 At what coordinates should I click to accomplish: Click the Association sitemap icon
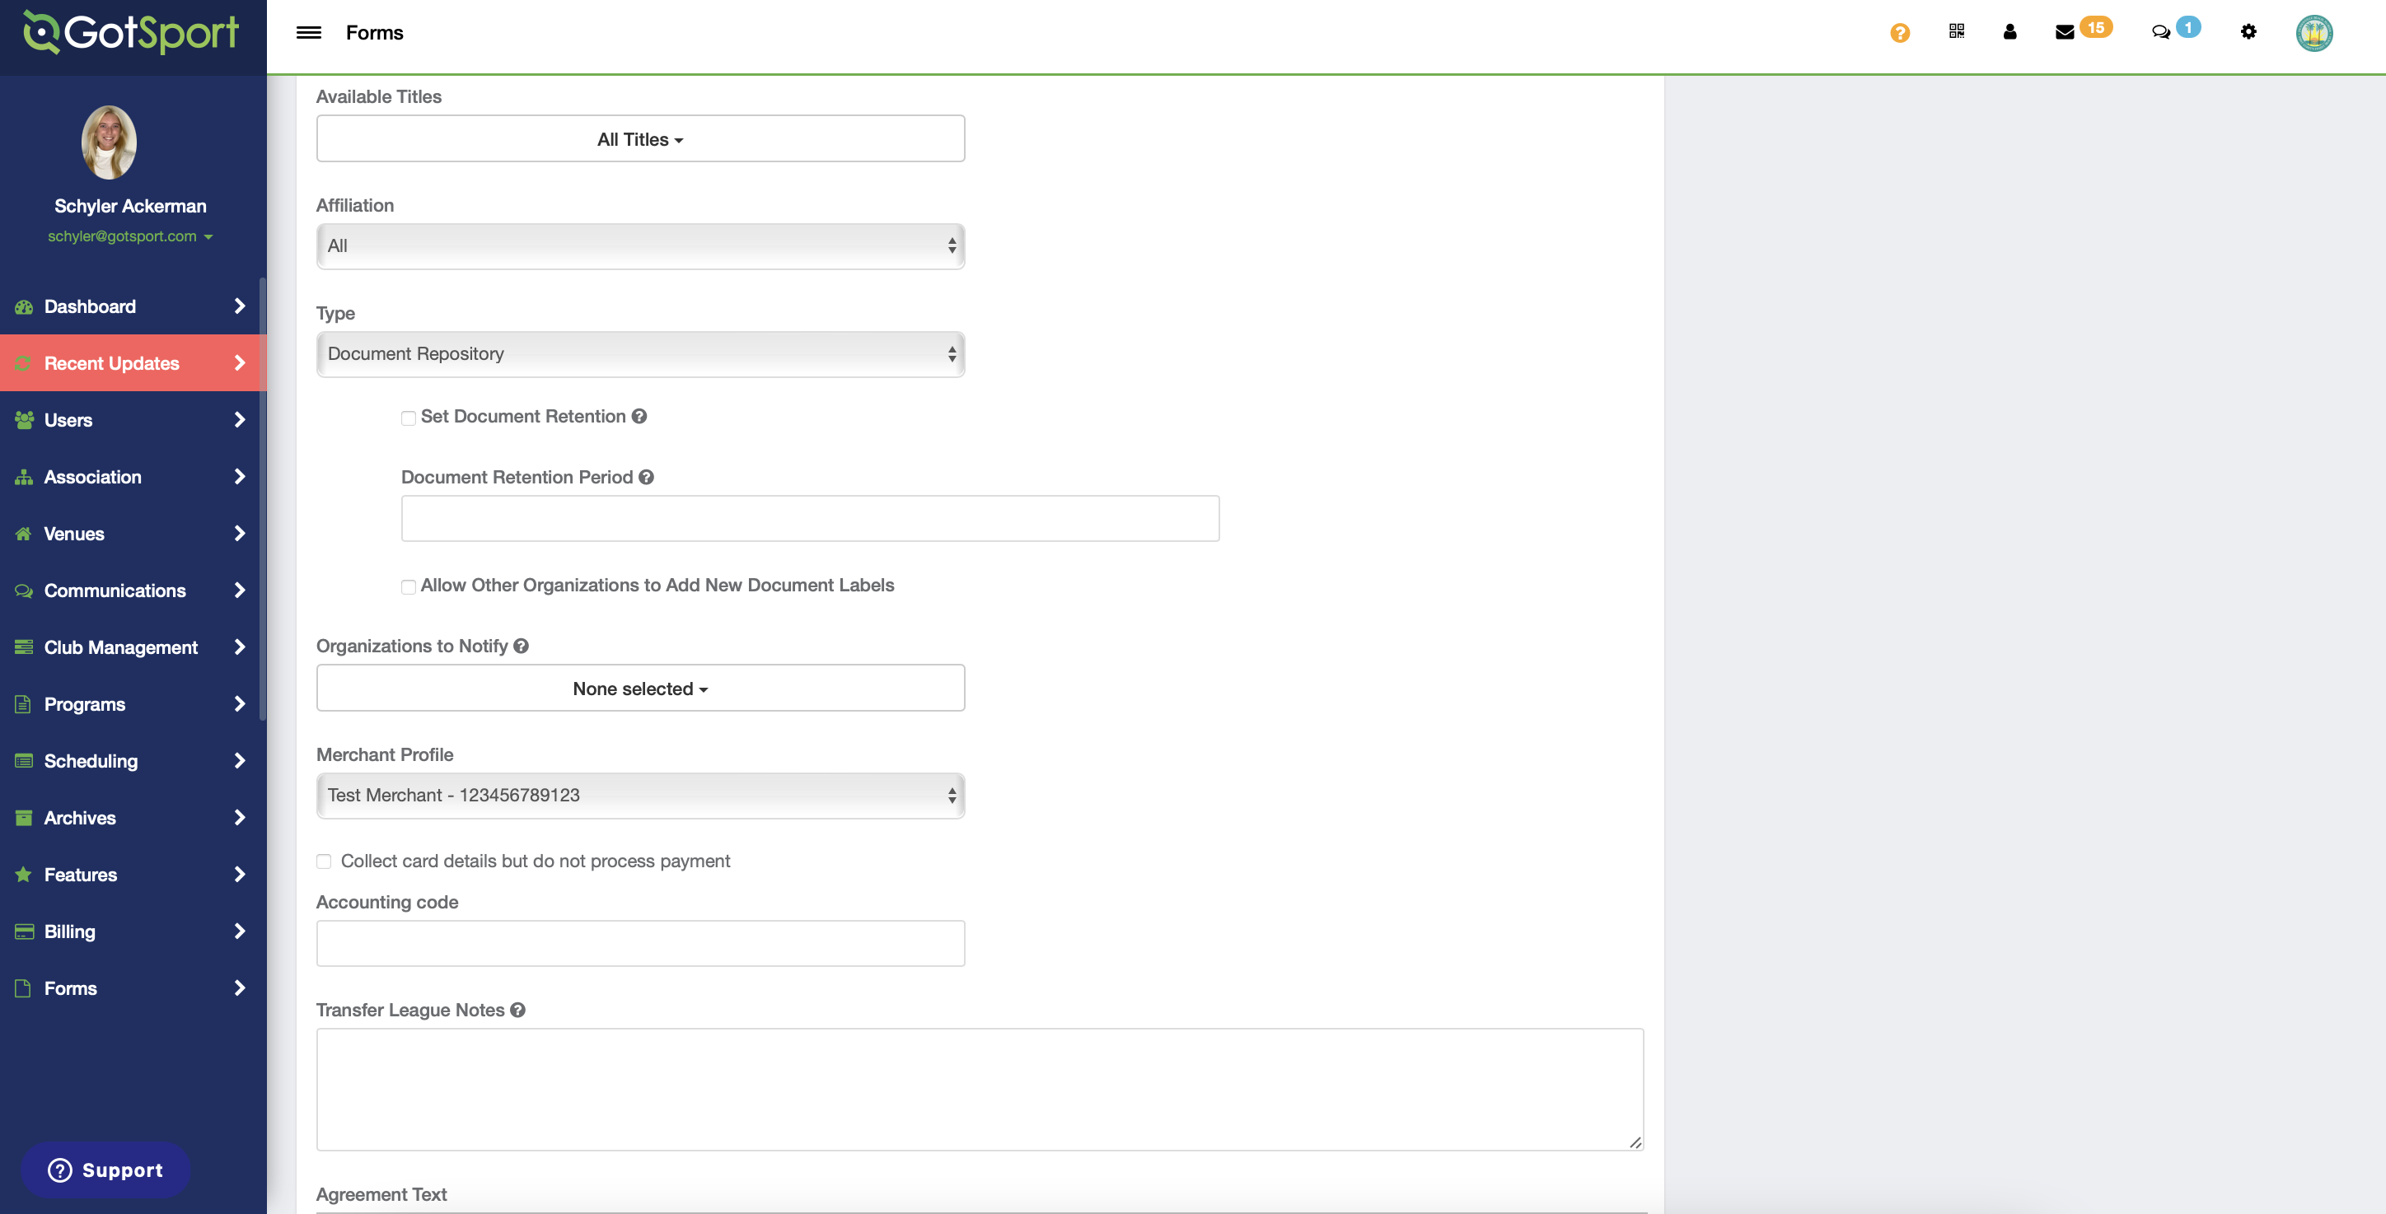tap(24, 477)
